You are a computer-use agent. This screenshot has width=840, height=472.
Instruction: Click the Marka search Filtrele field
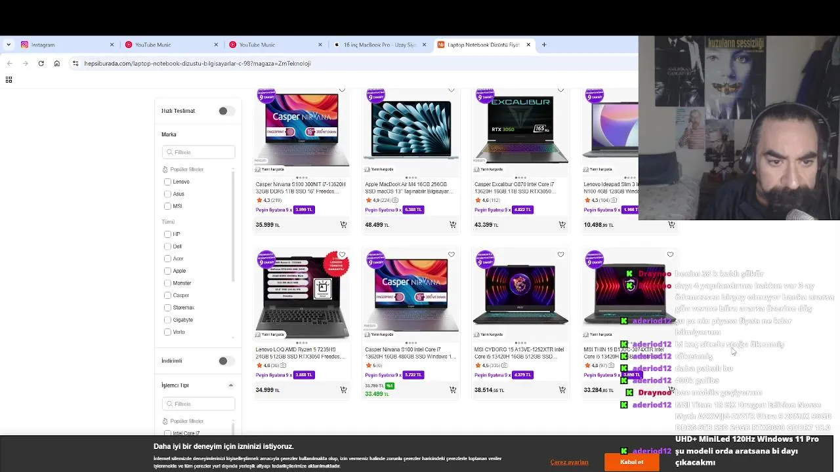coord(198,152)
